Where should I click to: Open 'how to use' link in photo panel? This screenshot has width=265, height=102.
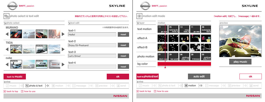[28, 91]
